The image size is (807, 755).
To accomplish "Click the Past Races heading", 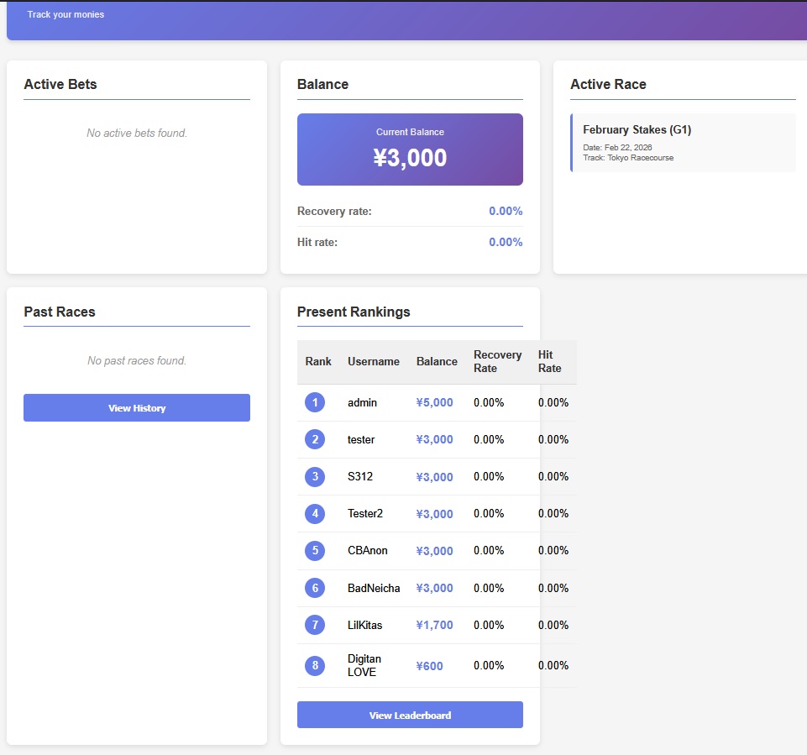I will coord(60,312).
